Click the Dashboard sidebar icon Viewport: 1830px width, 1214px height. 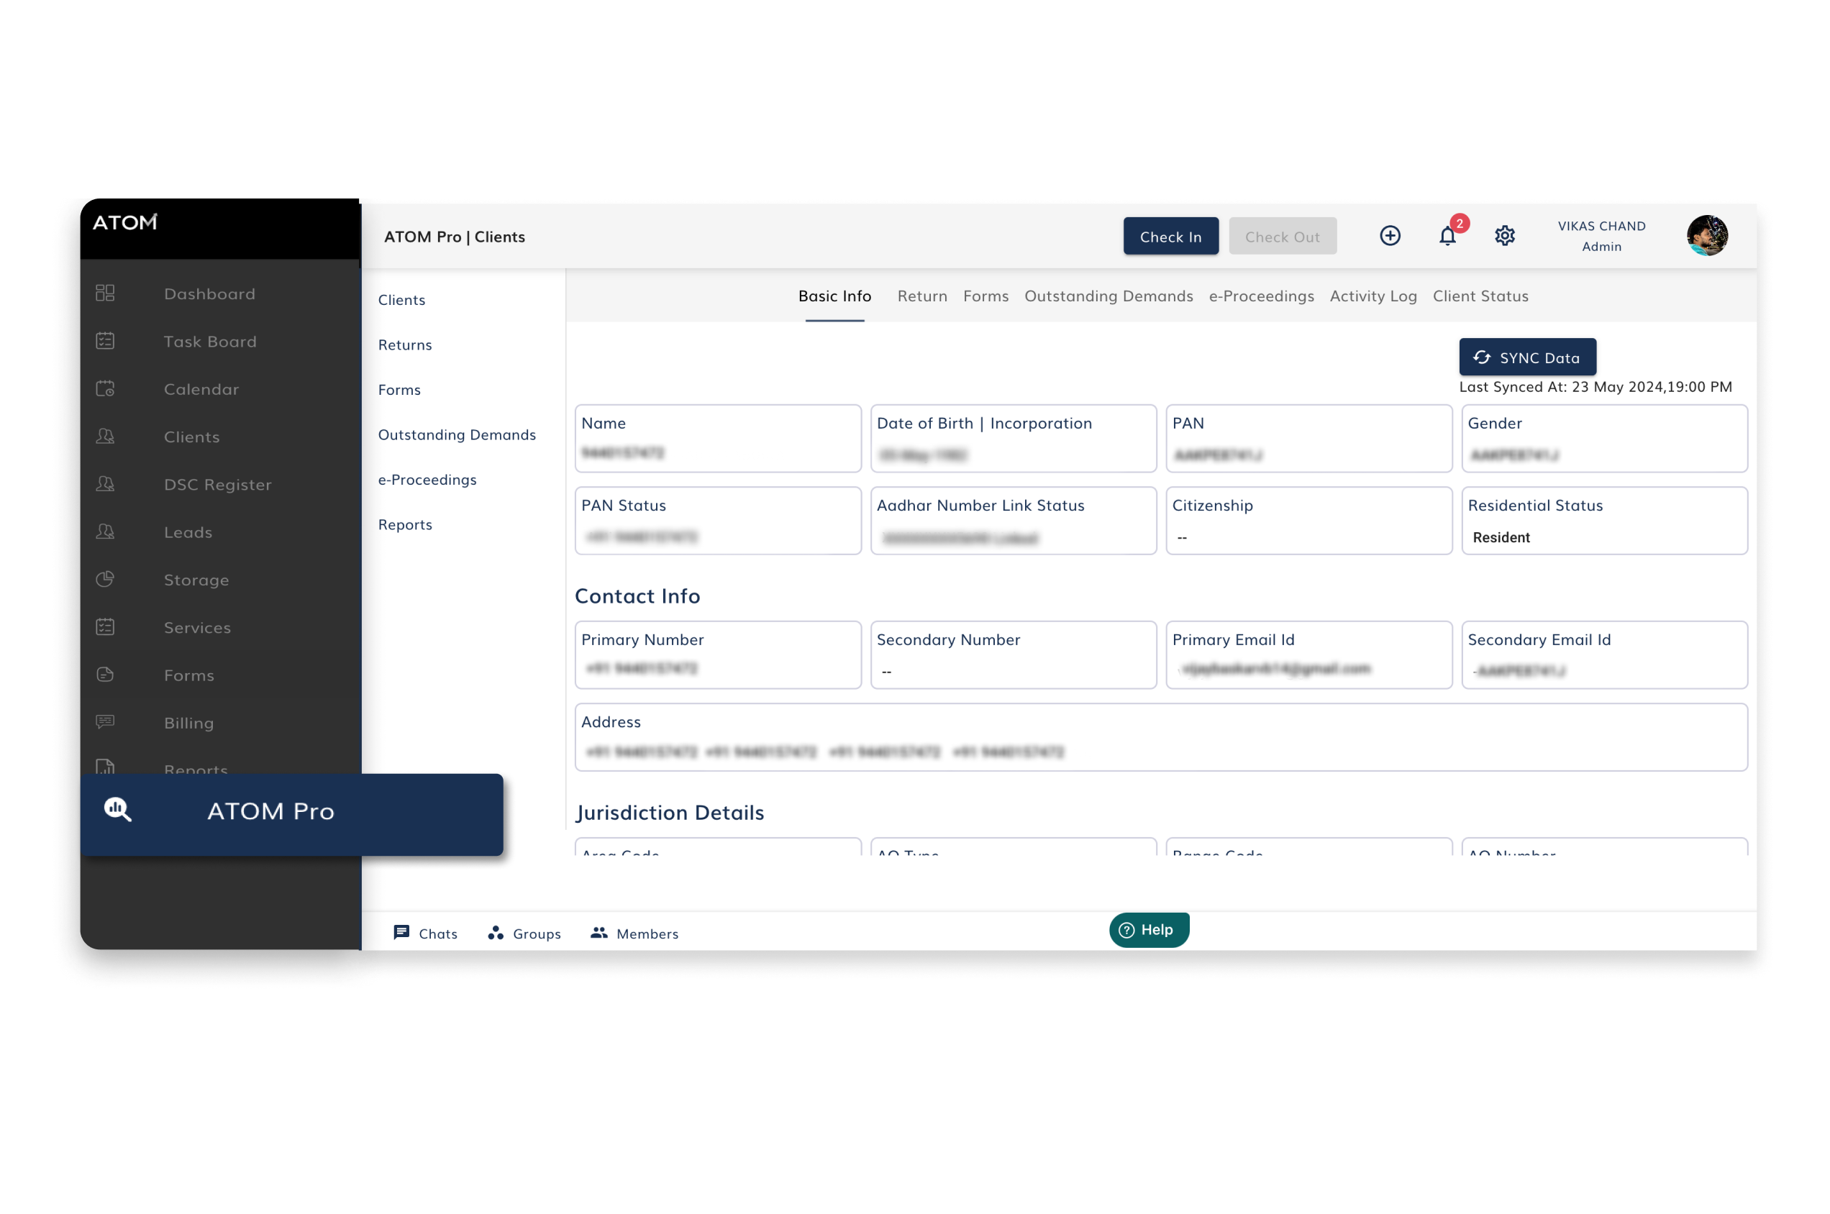105,293
